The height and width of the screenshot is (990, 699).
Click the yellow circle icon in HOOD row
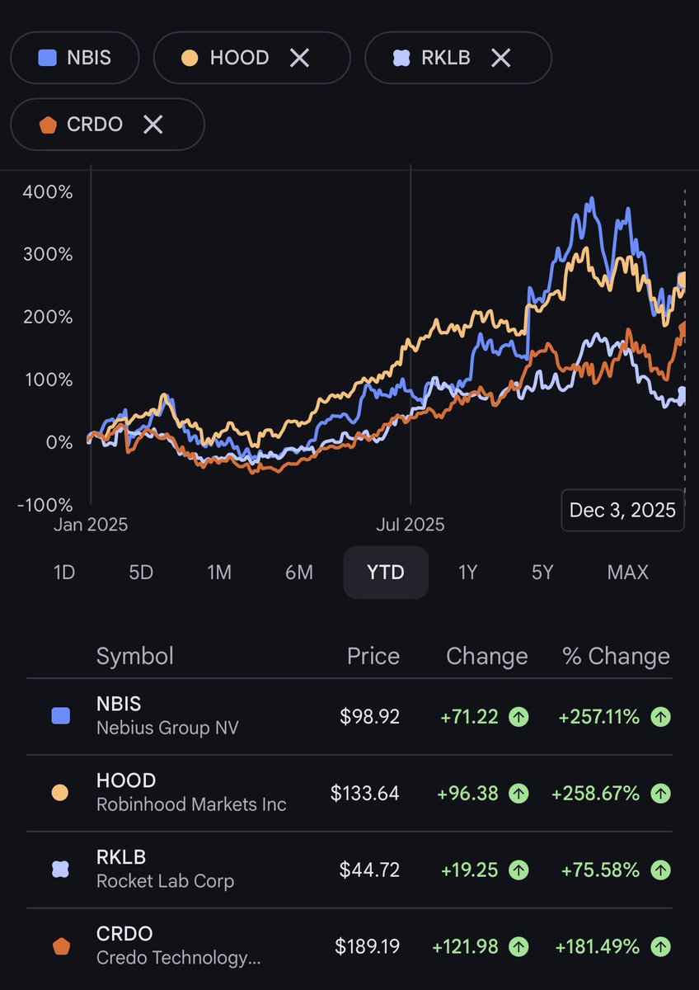[x=60, y=793]
